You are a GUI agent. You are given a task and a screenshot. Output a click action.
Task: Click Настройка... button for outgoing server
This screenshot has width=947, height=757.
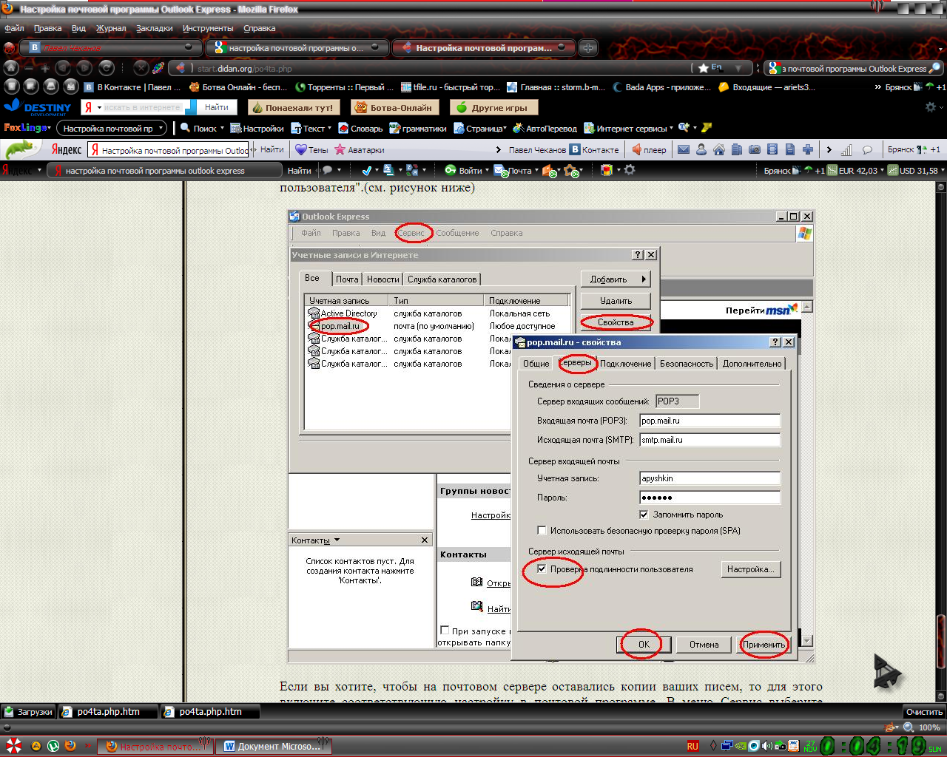[x=750, y=569]
